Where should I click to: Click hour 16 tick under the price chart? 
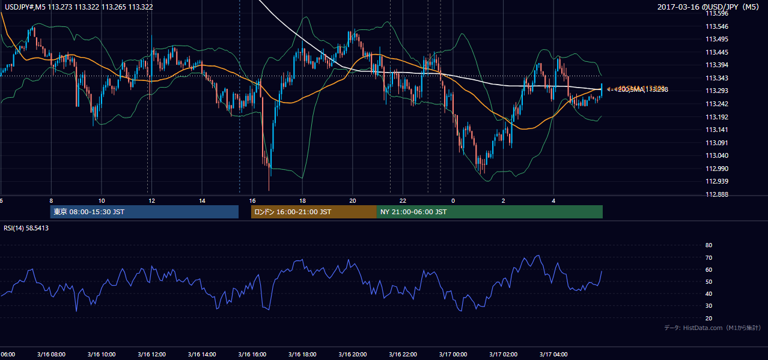(252, 200)
